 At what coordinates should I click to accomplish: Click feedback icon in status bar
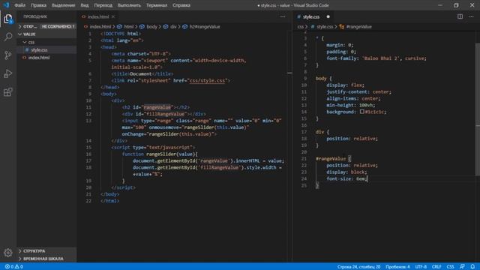(x=462, y=267)
